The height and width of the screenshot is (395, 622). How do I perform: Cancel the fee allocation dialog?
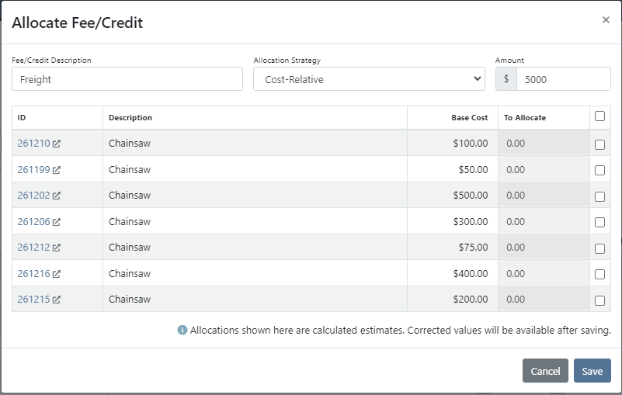click(545, 371)
